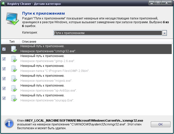Click the icon beside gimp-2.6.exe entry
Screen dimensions: 174x134
pyautogui.click(x=14, y=59)
